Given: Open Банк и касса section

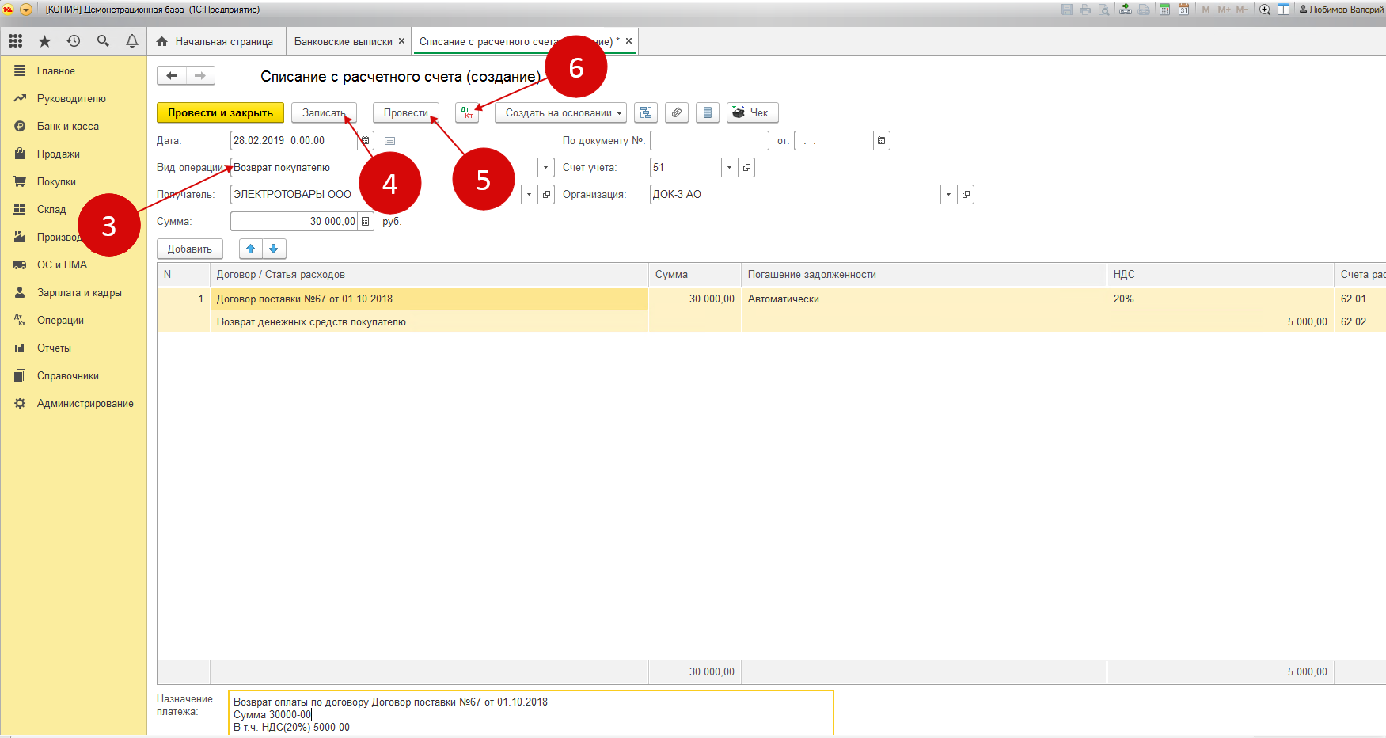Looking at the screenshot, I should pos(68,127).
